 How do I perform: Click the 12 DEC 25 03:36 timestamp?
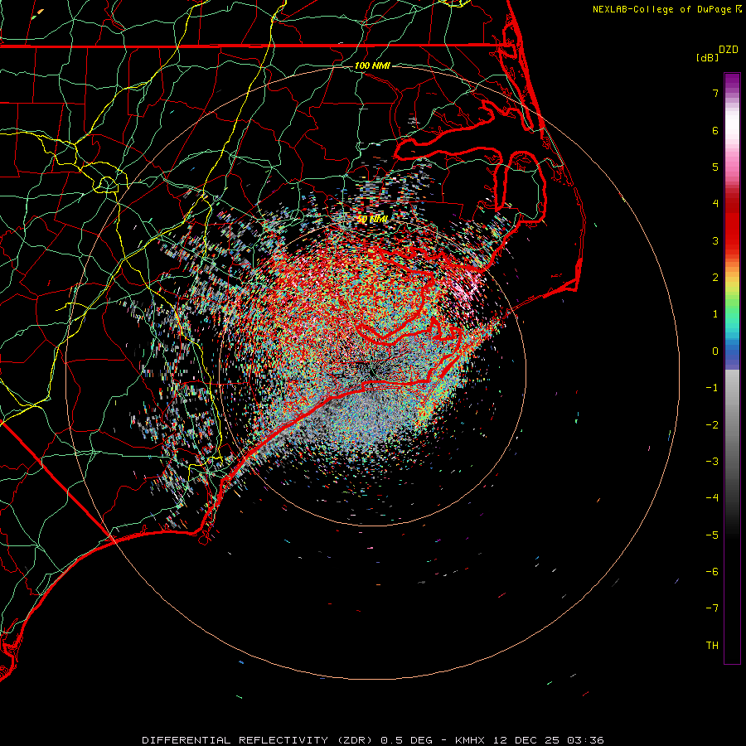pos(549,740)
